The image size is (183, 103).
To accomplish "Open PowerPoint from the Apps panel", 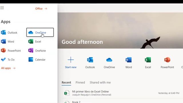I will pyautogui.click(x=11, y=51).
